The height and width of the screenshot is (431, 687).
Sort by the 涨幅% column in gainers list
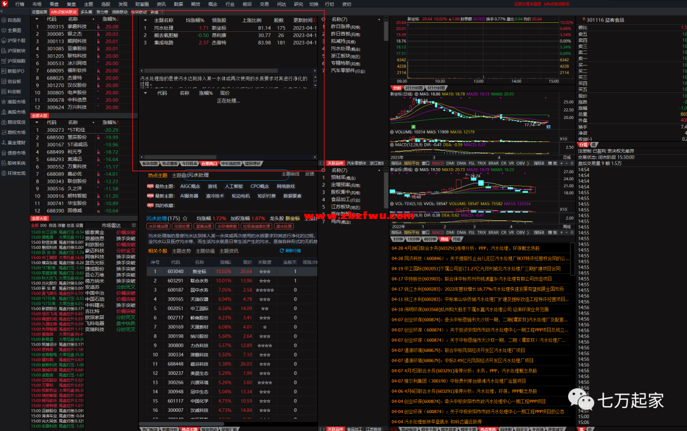point(110,19)
